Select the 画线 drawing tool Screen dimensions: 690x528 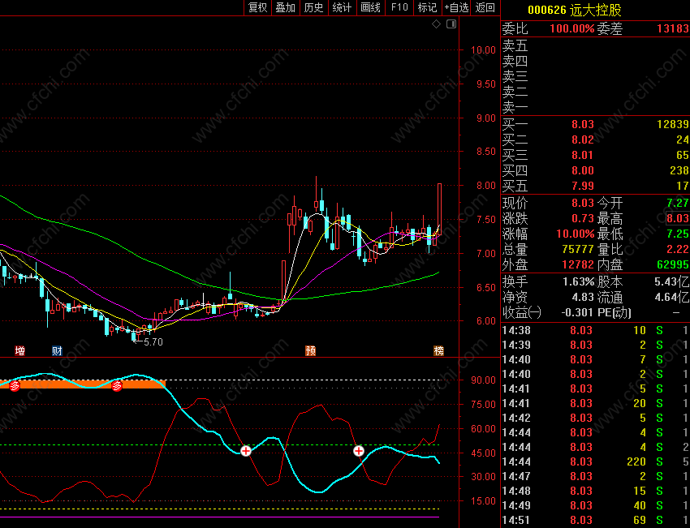click(370, 7)
